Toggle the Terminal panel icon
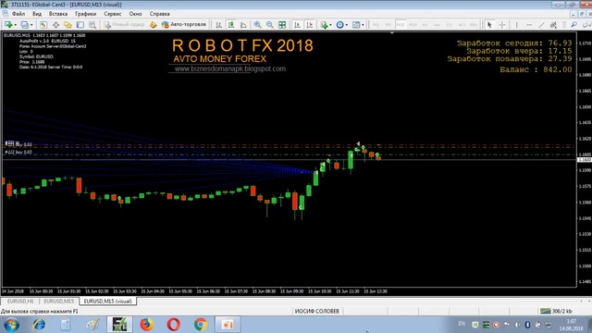 (x=80, y=25)
